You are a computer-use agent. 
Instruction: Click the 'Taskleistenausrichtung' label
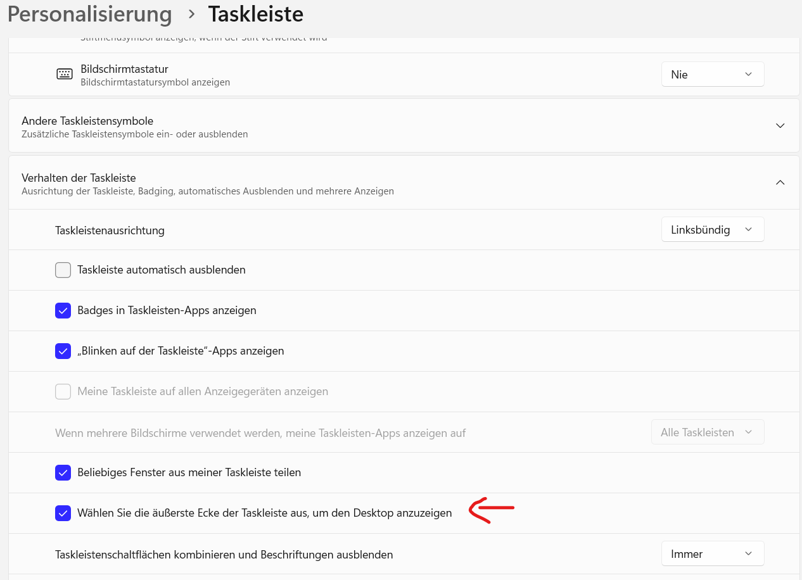(110, 230)
